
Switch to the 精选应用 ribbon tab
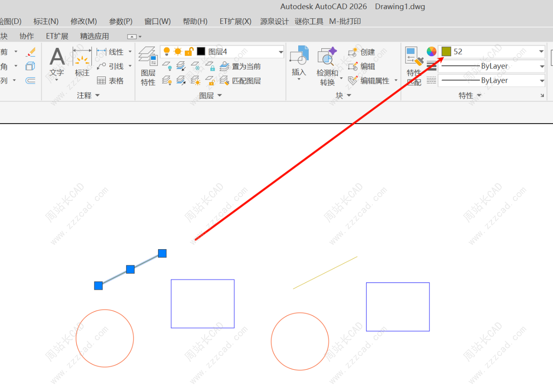[94, 36]
